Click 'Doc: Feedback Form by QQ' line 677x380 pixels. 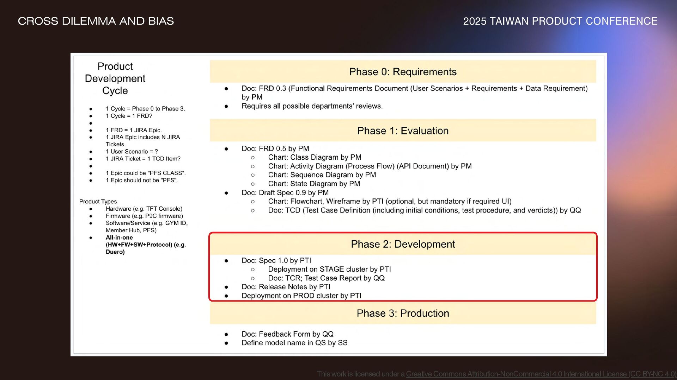coord(287,334)
